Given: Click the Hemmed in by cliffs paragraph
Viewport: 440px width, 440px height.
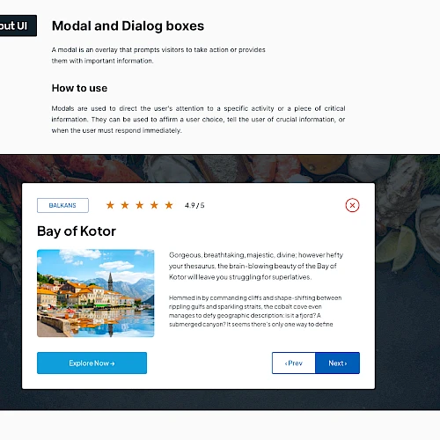Looking at the screenshot, I should pos(255,311).
